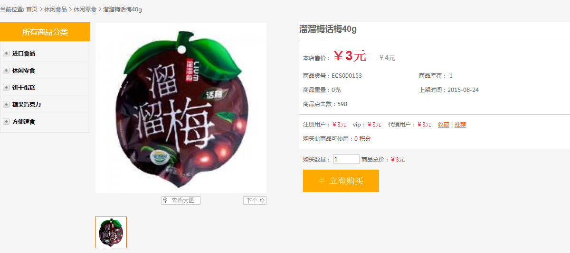570x253 pixels.
Task: Click the 所有商品分类 header
Action: pos(45,32)
